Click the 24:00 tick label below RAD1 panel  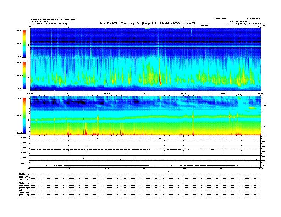(260, 93)
